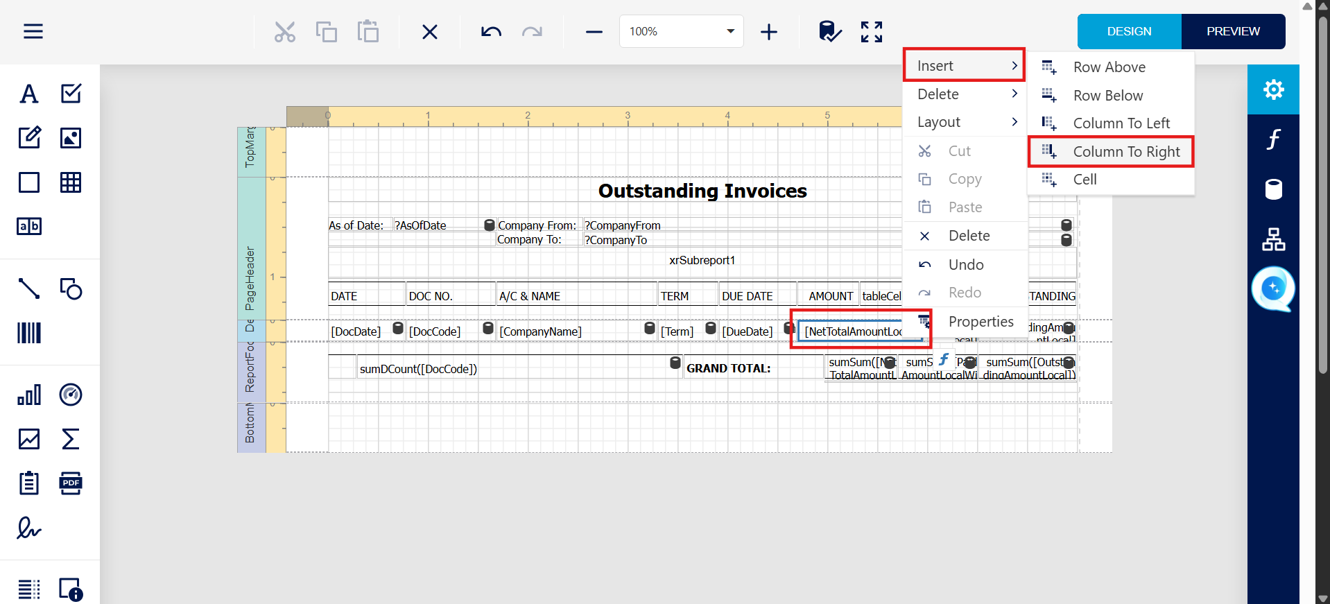
Task: Select the Barcode control tool
Action: [29, 333]
